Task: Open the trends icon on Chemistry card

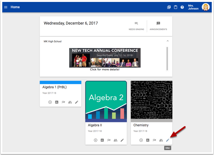Action: point(154,140)
